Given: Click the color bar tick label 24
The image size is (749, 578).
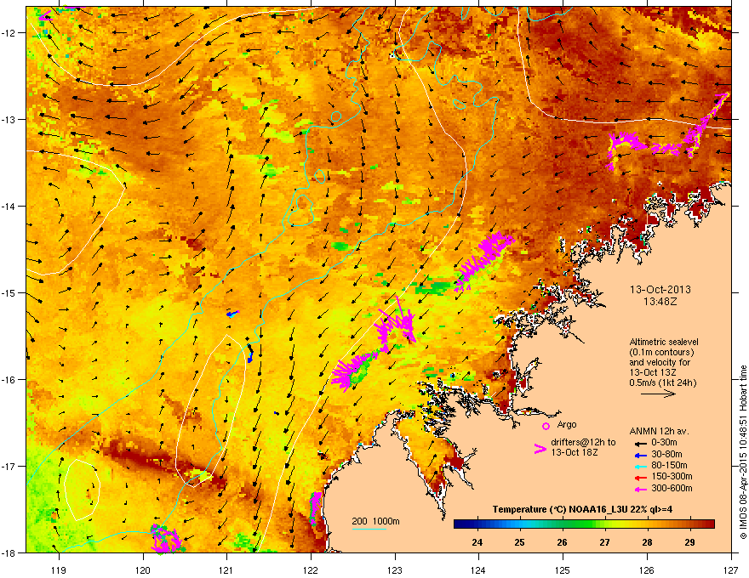Looking at the screenshot, I should click(477, 542).
